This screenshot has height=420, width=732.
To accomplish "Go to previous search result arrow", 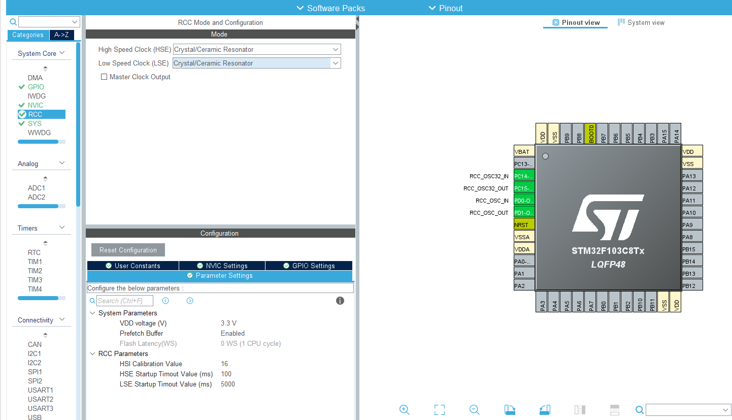I will pyautogui.click(x=165, y=301).
